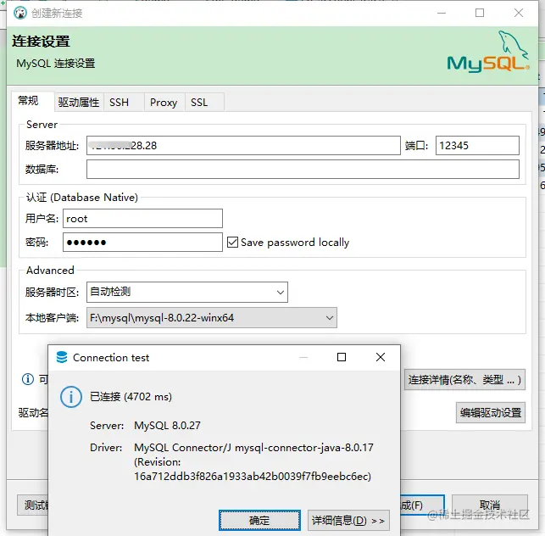This screenshot has width=545, height=536.
Task: Click the 已连接 (4702 ms) text
Action: 131,397
